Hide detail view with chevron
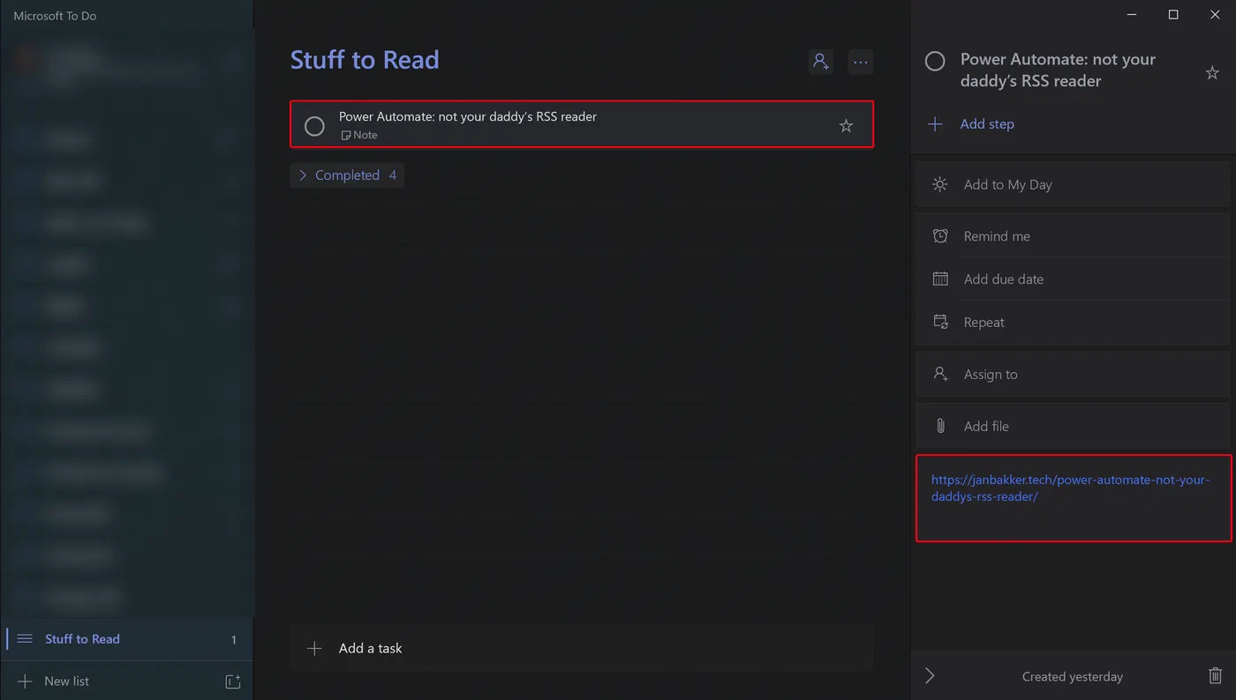 coord(930,676)
